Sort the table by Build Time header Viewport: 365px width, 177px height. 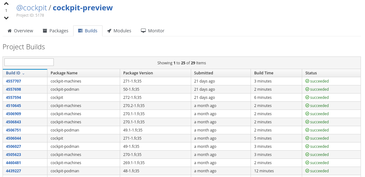pyautogui.click(x=263, y=73)
